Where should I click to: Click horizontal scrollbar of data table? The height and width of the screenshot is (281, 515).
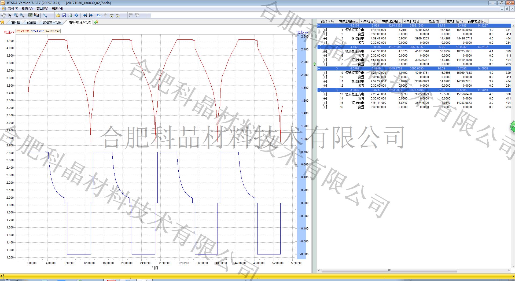389,271
